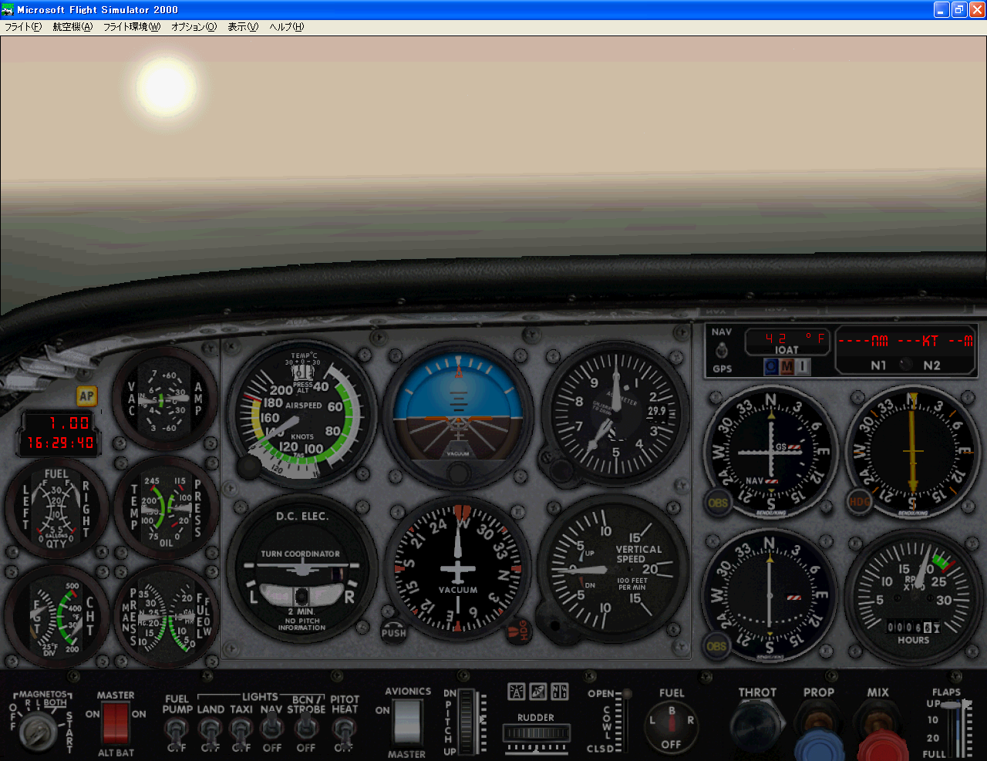Click the PUSH knob on the heading gyro
This screenshot has height=761, width=987.
(x=393, y=632)
